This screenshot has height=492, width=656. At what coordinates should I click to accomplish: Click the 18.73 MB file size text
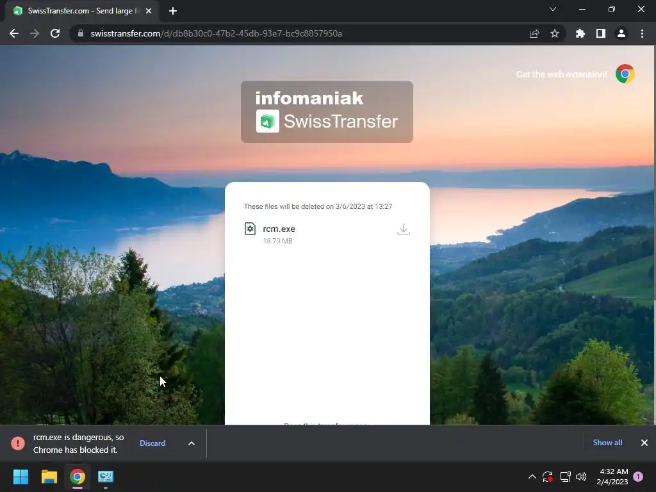pyautogui.click(x=278, y=241)
